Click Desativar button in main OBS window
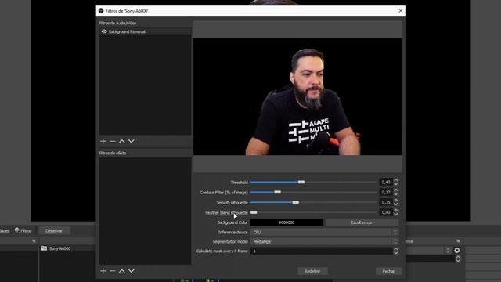Viewport: 501px width, 282px height. pyautogui.click(x=54, y=230)
